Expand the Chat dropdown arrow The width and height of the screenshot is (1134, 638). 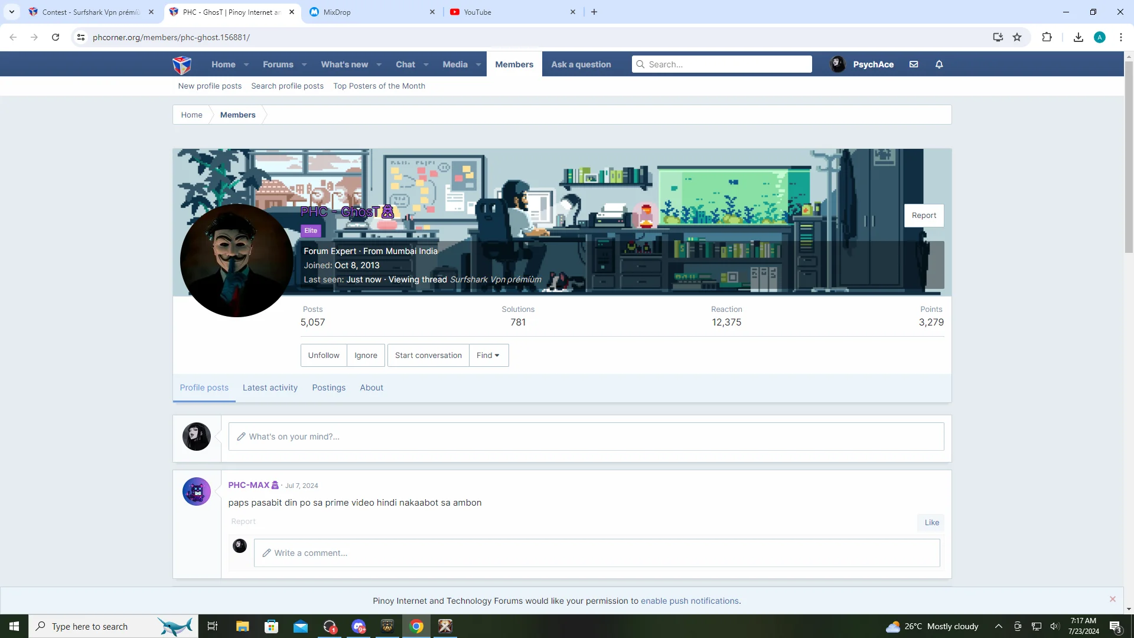[x=426, y=64]
